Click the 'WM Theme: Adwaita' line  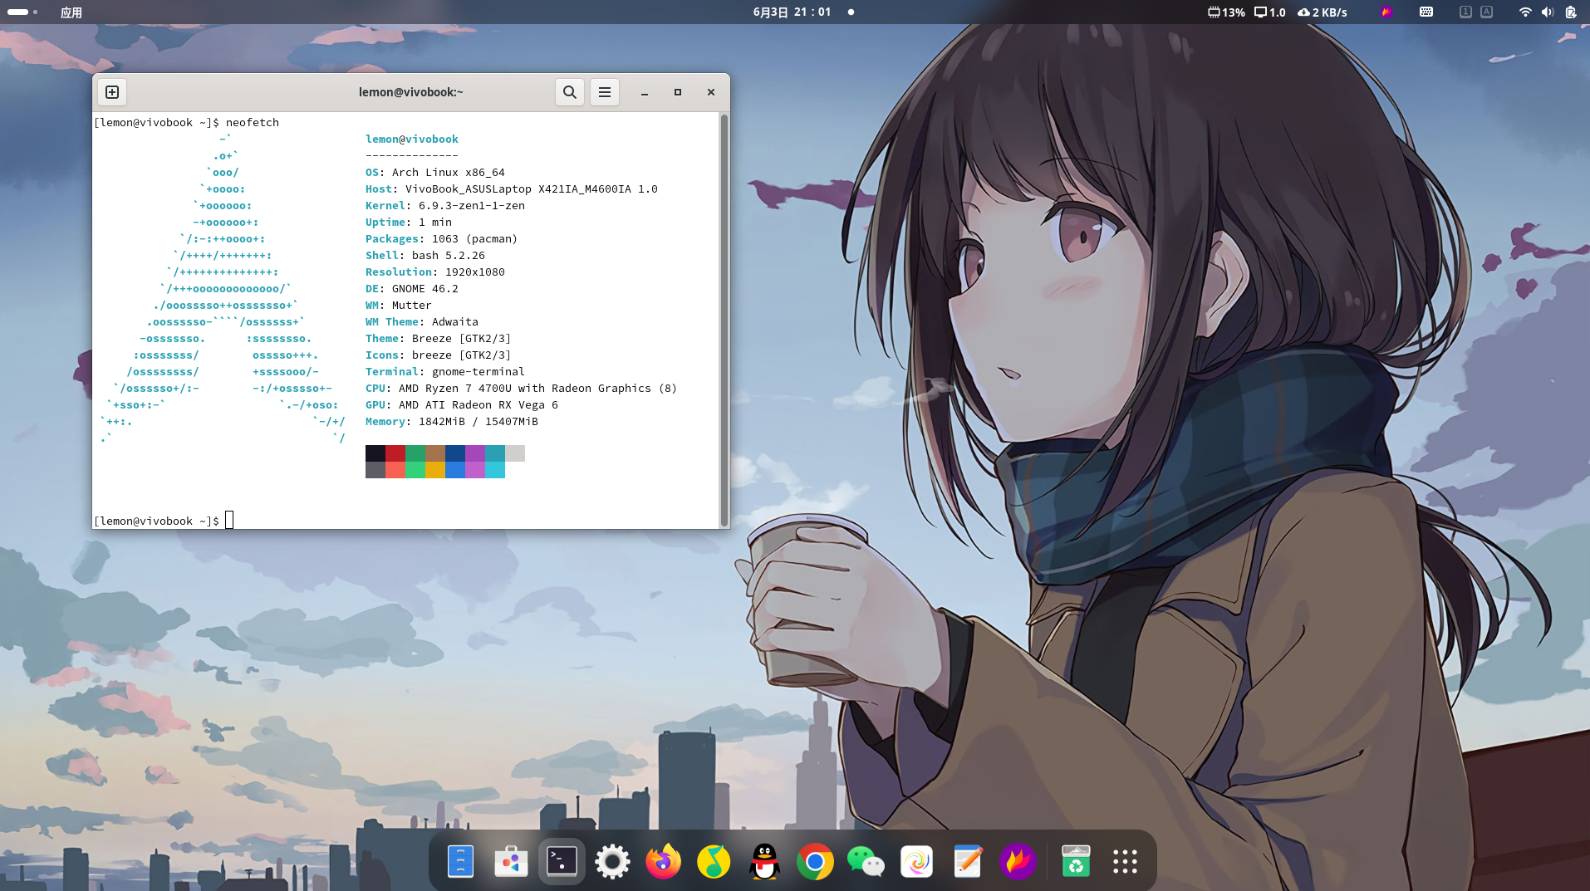[422, 321]
